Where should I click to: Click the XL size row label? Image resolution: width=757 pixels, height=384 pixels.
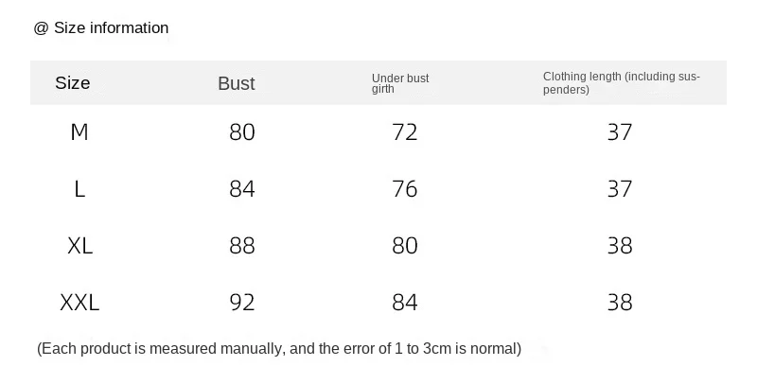[79, 246]
